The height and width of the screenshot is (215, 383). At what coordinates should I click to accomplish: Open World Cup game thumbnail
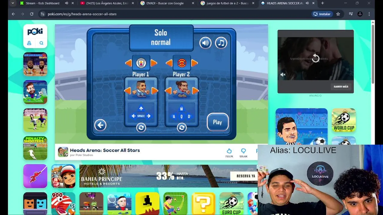click(x=344, y=120)
